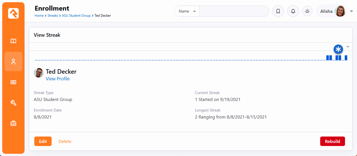This screenshot has width=357, height=156.
Task: Open the person icon in sidebar
Action: click(13, 62)
